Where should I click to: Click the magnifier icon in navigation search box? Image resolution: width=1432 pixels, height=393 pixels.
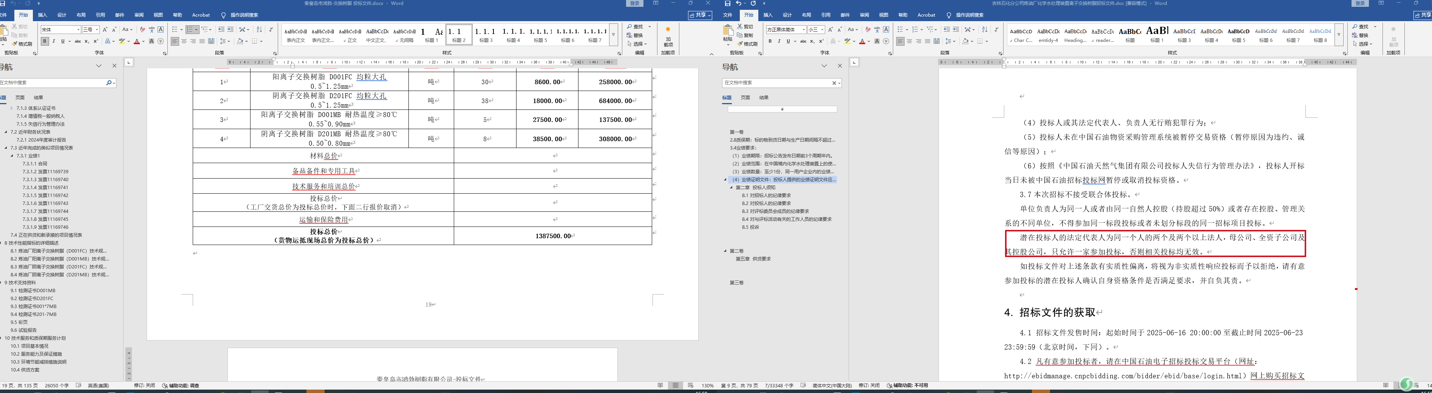coord(109,83)
